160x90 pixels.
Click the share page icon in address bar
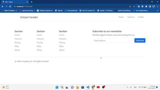click(130, 6)
